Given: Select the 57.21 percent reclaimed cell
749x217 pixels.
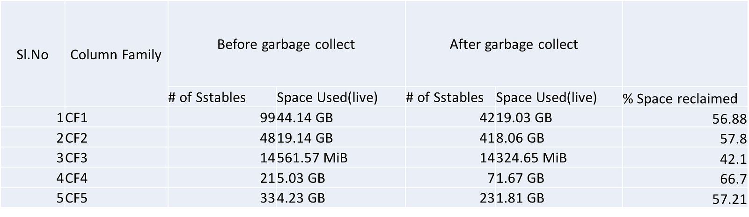Looking at the screenshot, I should pyautogui.click(x=729, y=199).
